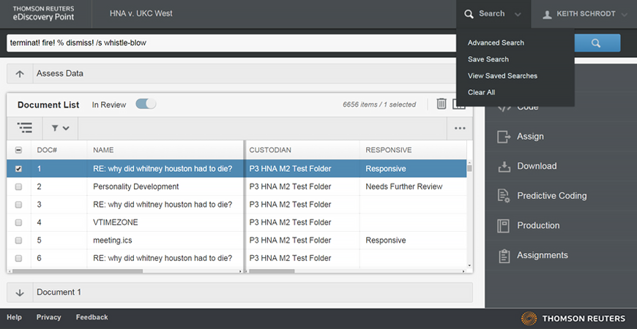This screenshot has height=329, width=637.
Task: Check the checkbox for document 4
Action: pyautogui.click(x=18, y=223)
